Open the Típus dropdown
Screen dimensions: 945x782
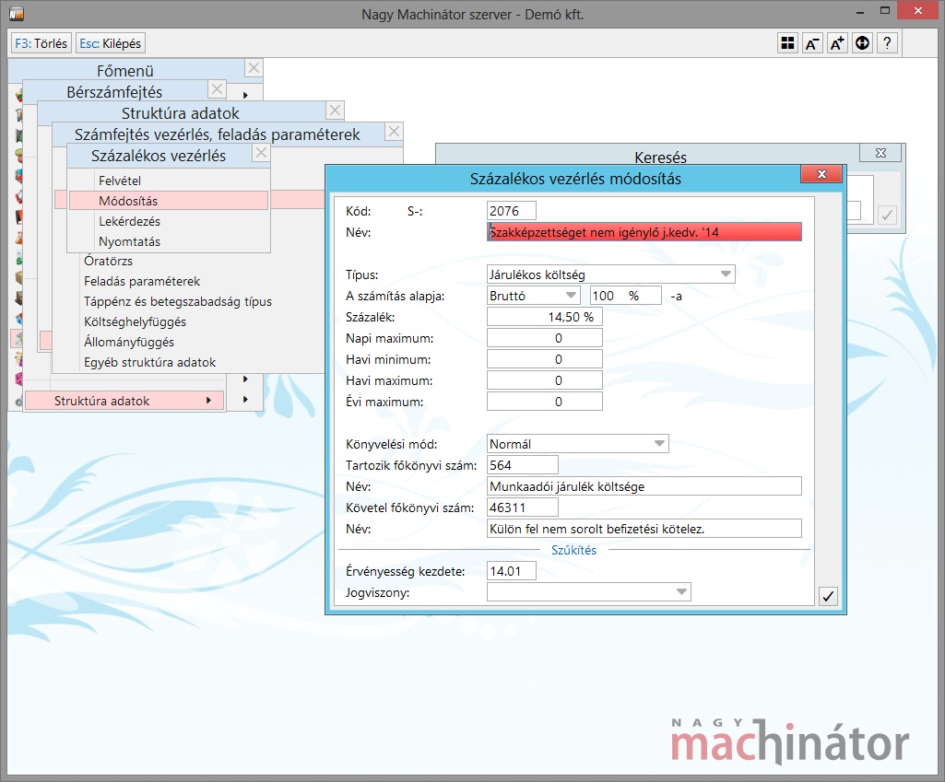pyautogui.click(x=726, y=274)
